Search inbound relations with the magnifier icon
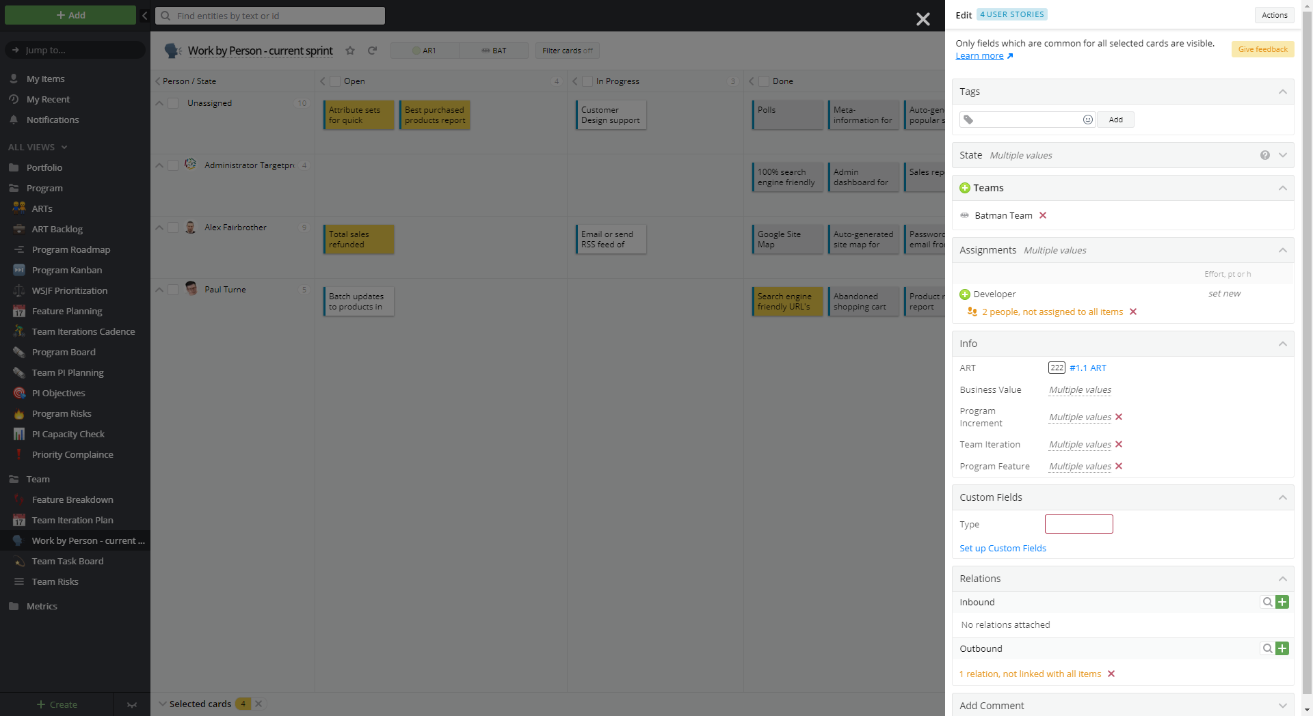The width and height of the screenshot is (1313, 716). (1266, 602)
